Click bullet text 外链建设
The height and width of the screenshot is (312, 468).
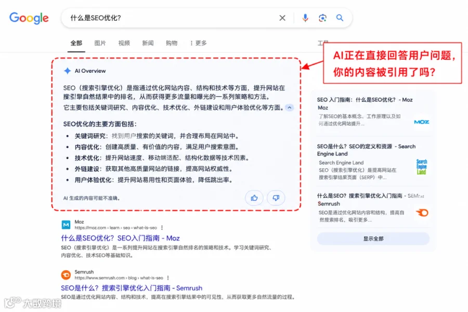[x=87, y=168]
